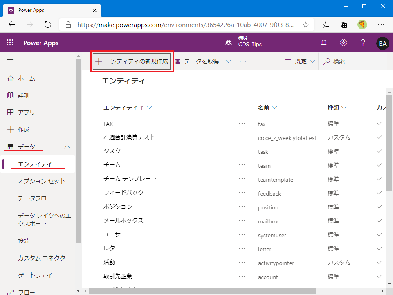
Task: Open more options for the メールボックス entity
Action: tap(242, 221)
